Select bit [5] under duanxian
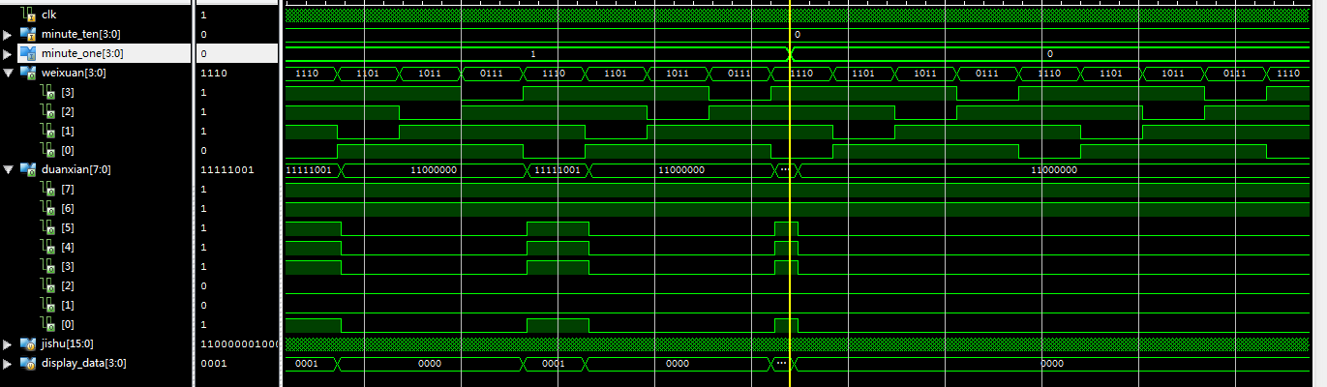 66,227
